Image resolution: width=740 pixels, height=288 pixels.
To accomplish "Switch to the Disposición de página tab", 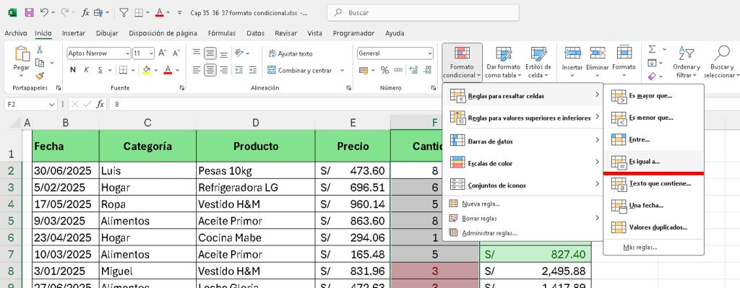I will click(x=163, y=33).
